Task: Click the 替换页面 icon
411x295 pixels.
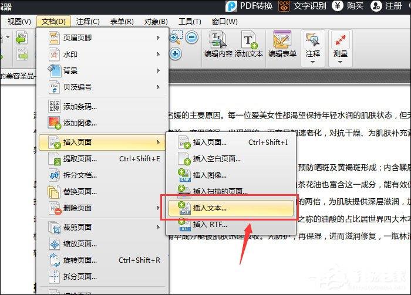Action: click(54, 192)
